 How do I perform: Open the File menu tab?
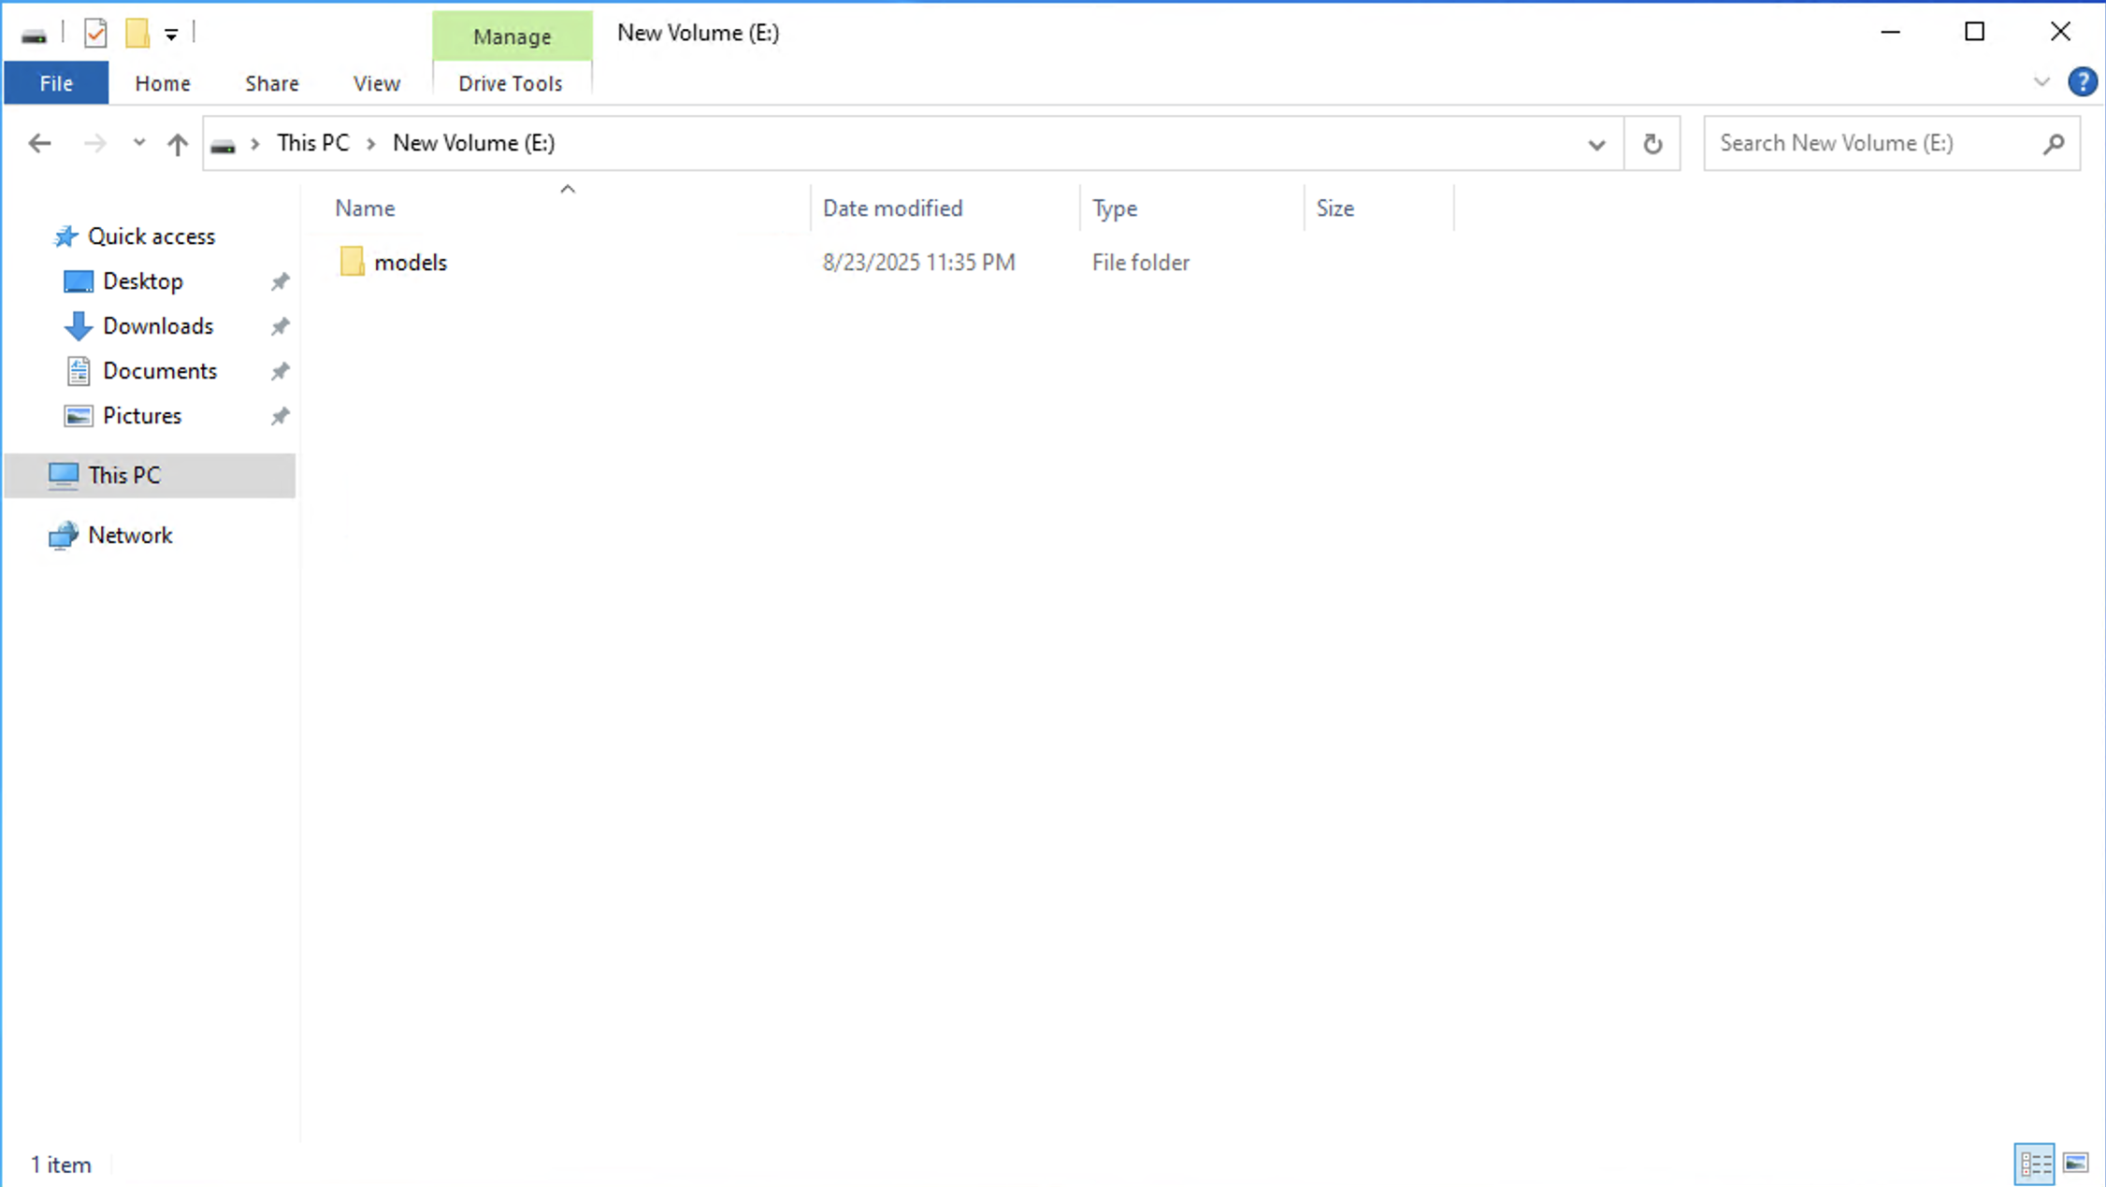pos(56,83)
